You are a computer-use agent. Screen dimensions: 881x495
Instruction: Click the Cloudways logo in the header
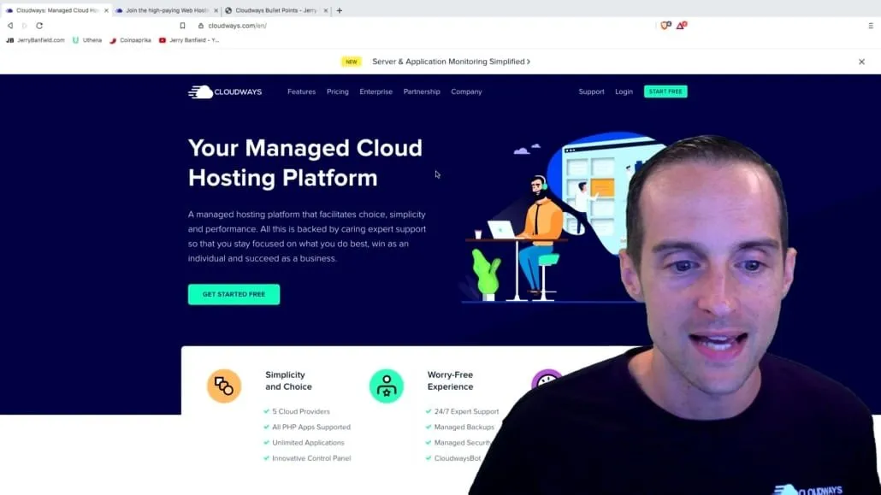tap(225, 91)
